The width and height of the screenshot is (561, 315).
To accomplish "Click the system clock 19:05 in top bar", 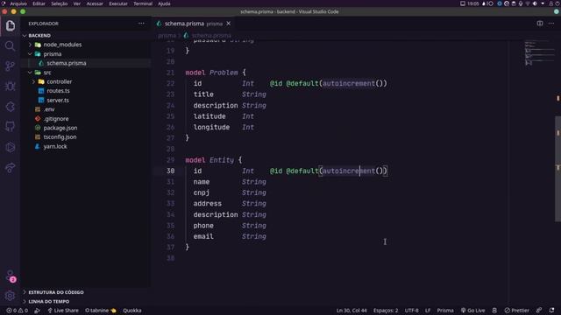I will pyautogui.click(x=473, y=3).
